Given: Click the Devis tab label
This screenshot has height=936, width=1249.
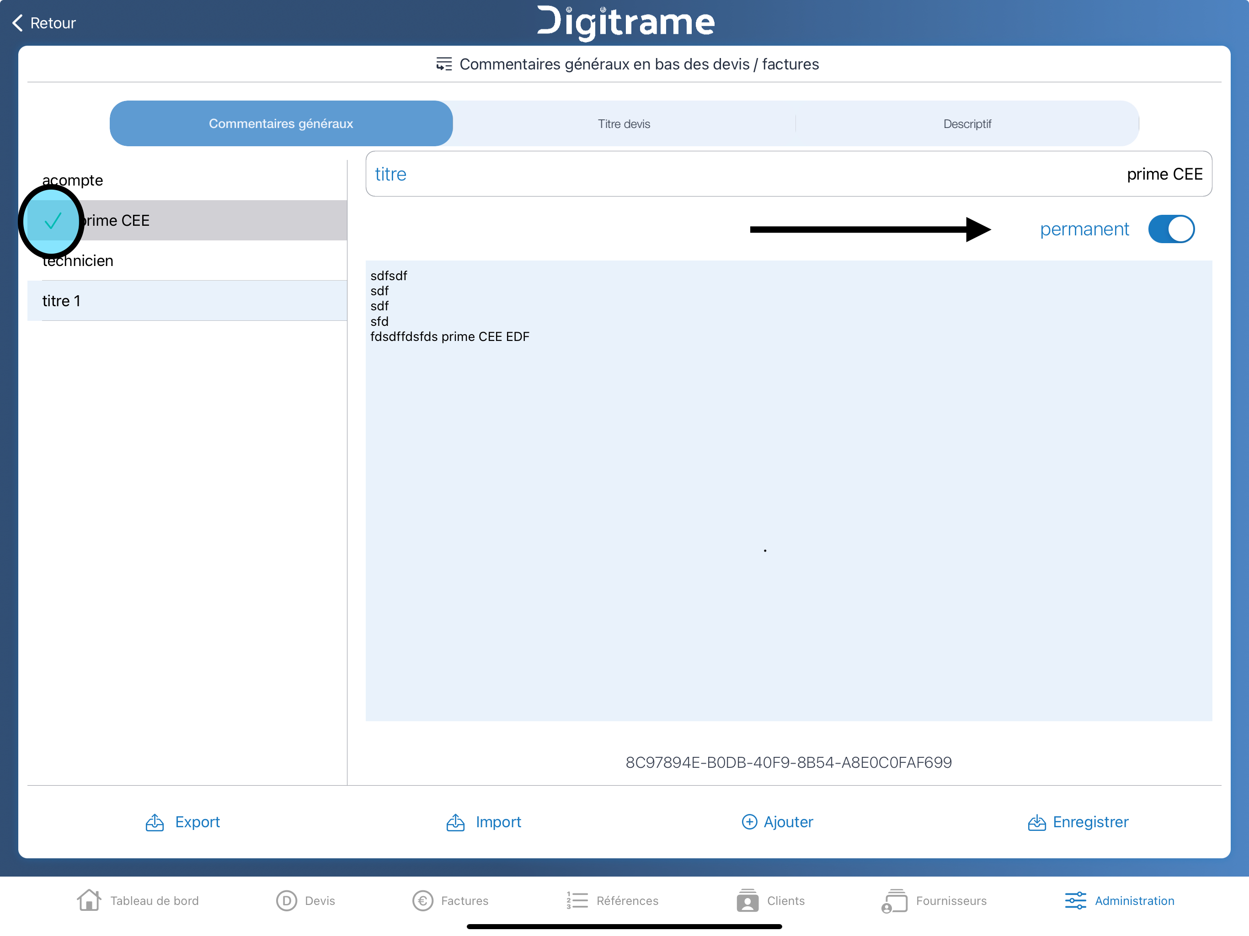Looking at the screenshot, I should tap(320, 901).
